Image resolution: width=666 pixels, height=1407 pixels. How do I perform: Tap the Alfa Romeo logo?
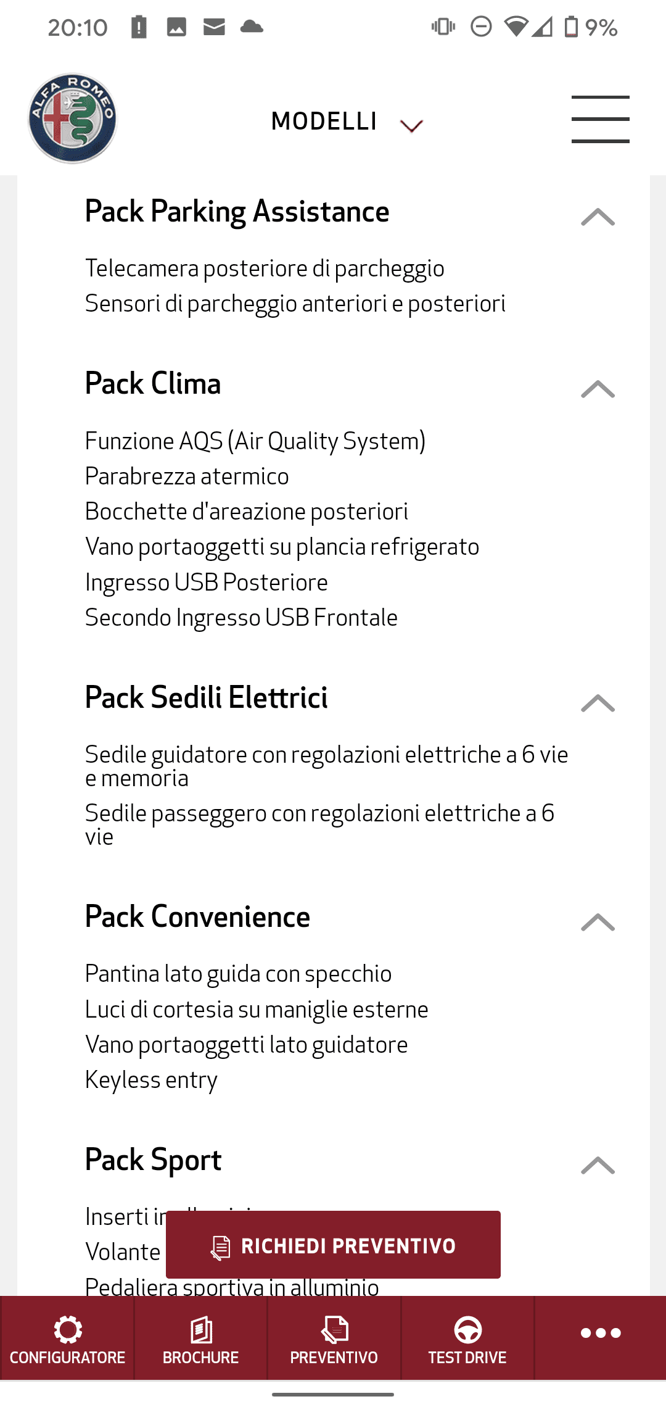[72, 118]
